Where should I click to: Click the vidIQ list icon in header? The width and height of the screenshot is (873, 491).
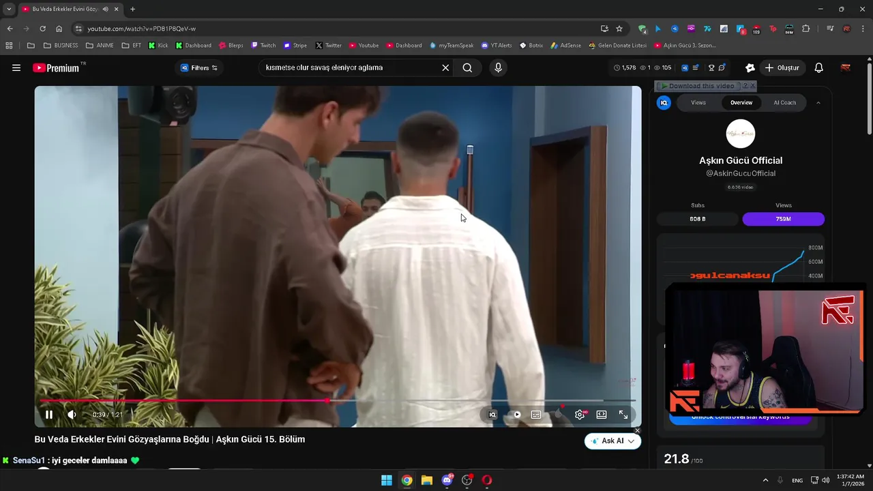[x=695, y=68]
